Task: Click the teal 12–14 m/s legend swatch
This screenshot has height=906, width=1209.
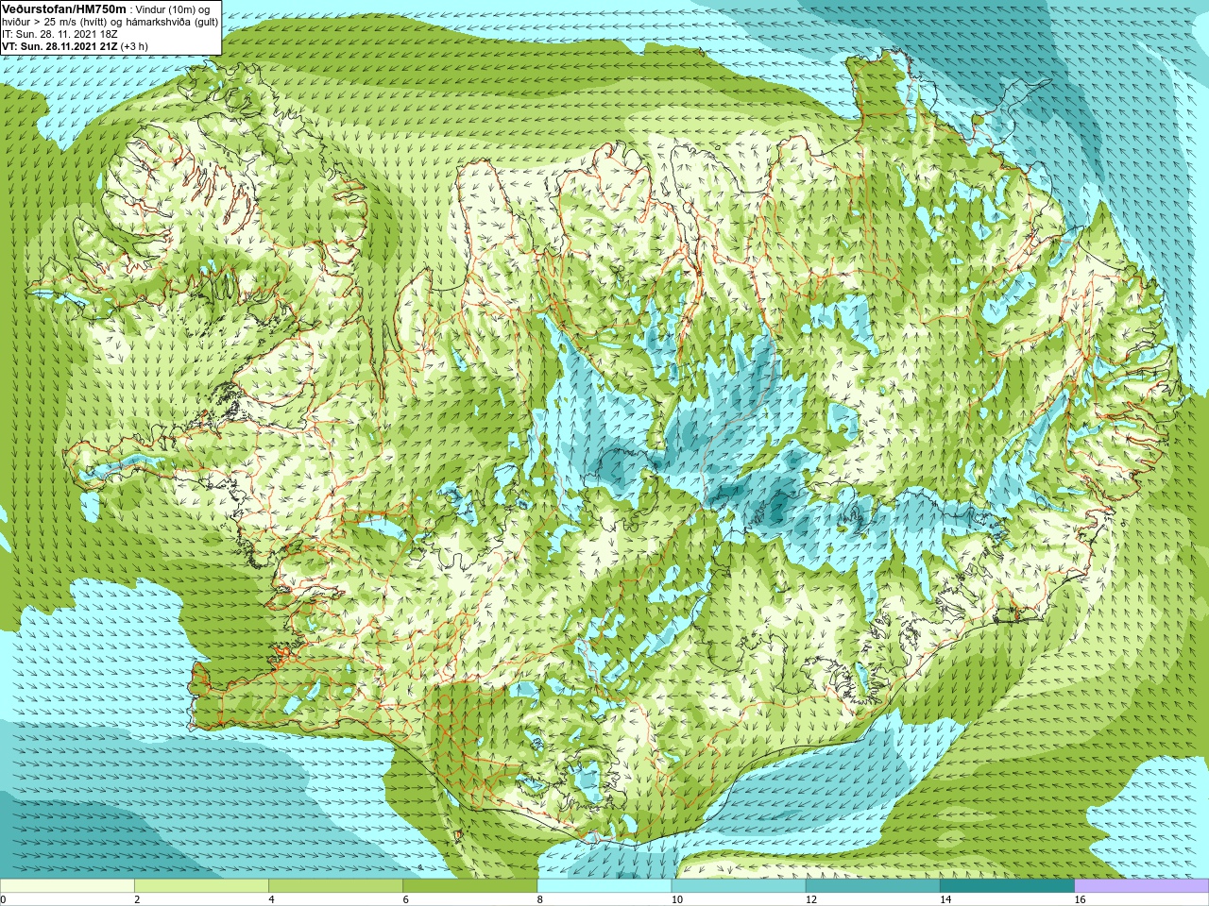Action: click(873, 885)
